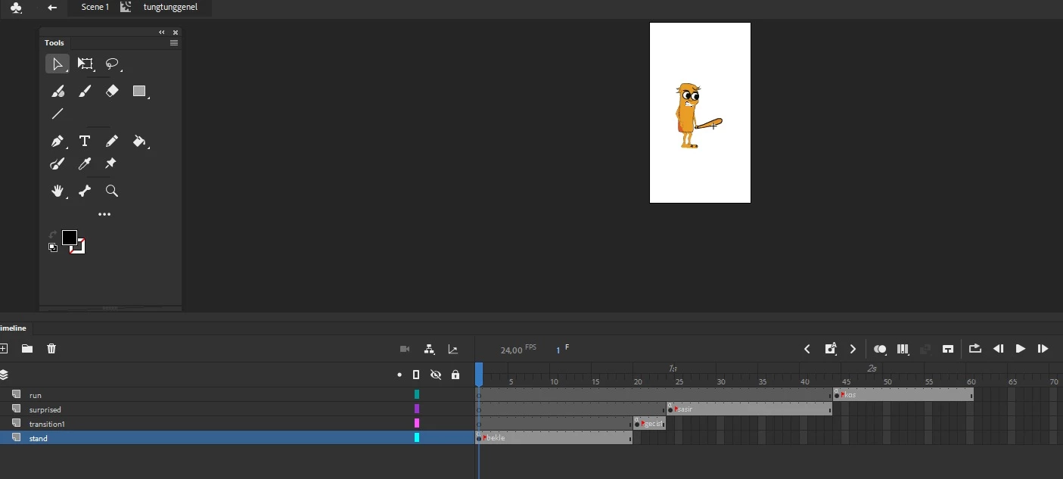Screen dimensions: 1063x479
Task: Click tungtunggenel symbol in breadcrumb
Action: pos(171,7)
